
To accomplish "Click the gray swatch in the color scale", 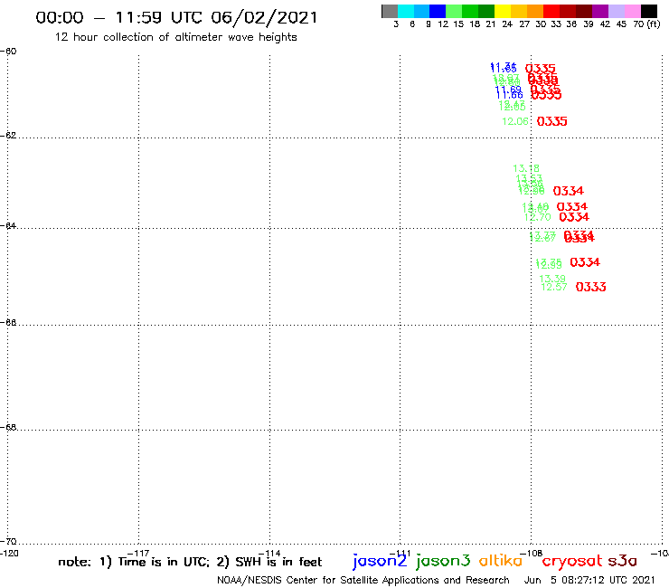I will point(390,11).
